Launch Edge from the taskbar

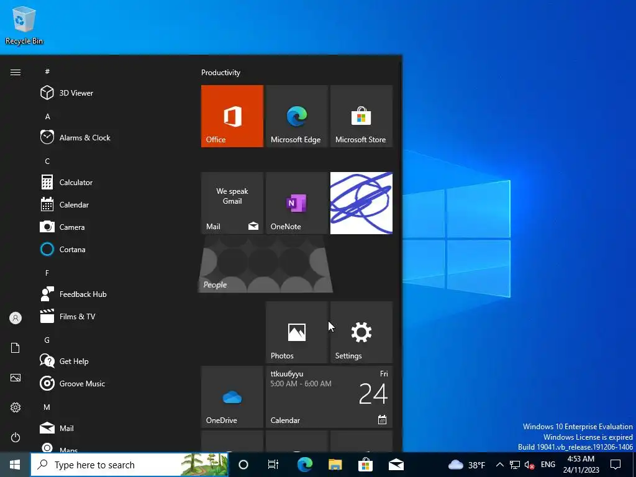304,465
